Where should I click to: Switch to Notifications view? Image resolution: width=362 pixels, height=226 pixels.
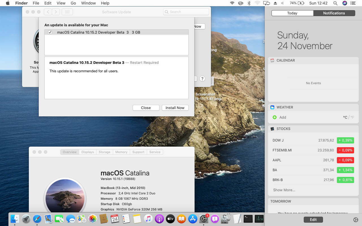334,13
